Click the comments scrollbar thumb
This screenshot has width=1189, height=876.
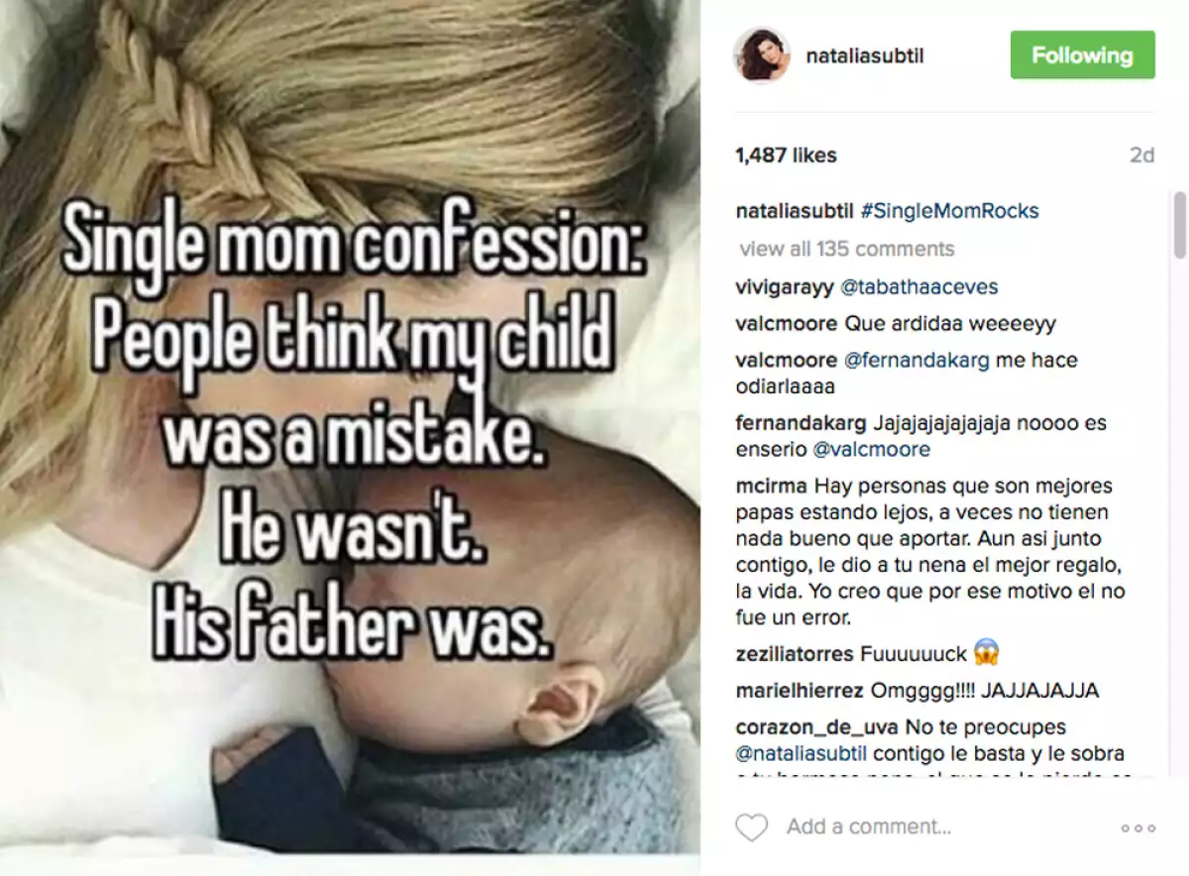pyautogui.click(x=1179, y=224)
